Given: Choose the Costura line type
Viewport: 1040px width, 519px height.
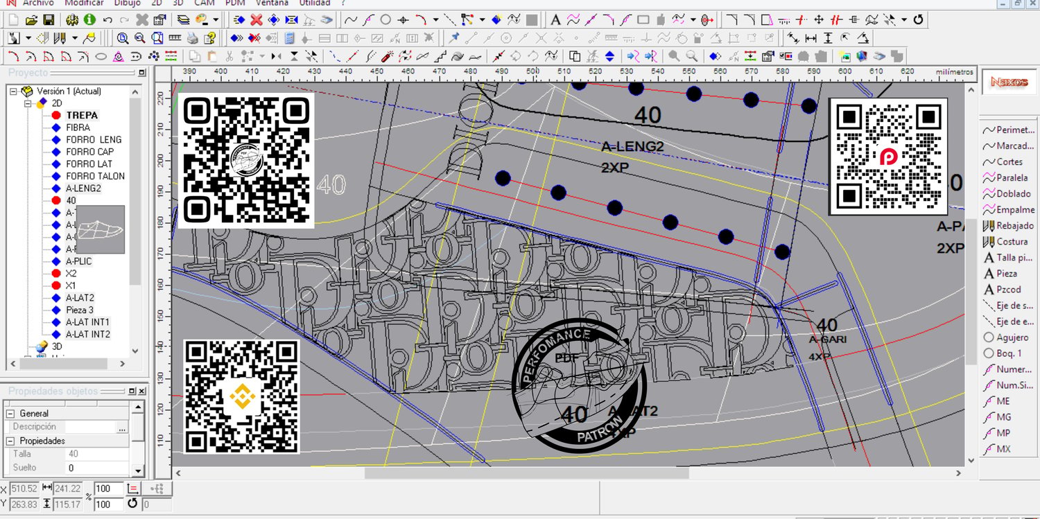Looking at the screenshot, I should (1006, 241).
